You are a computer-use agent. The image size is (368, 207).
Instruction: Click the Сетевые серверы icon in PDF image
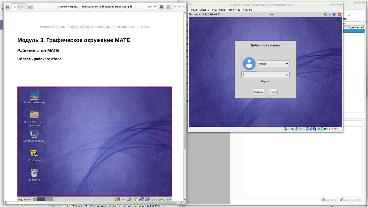[34, 136]
